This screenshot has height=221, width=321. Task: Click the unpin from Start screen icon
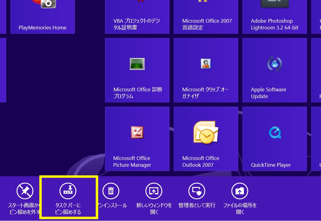(25, 191)
